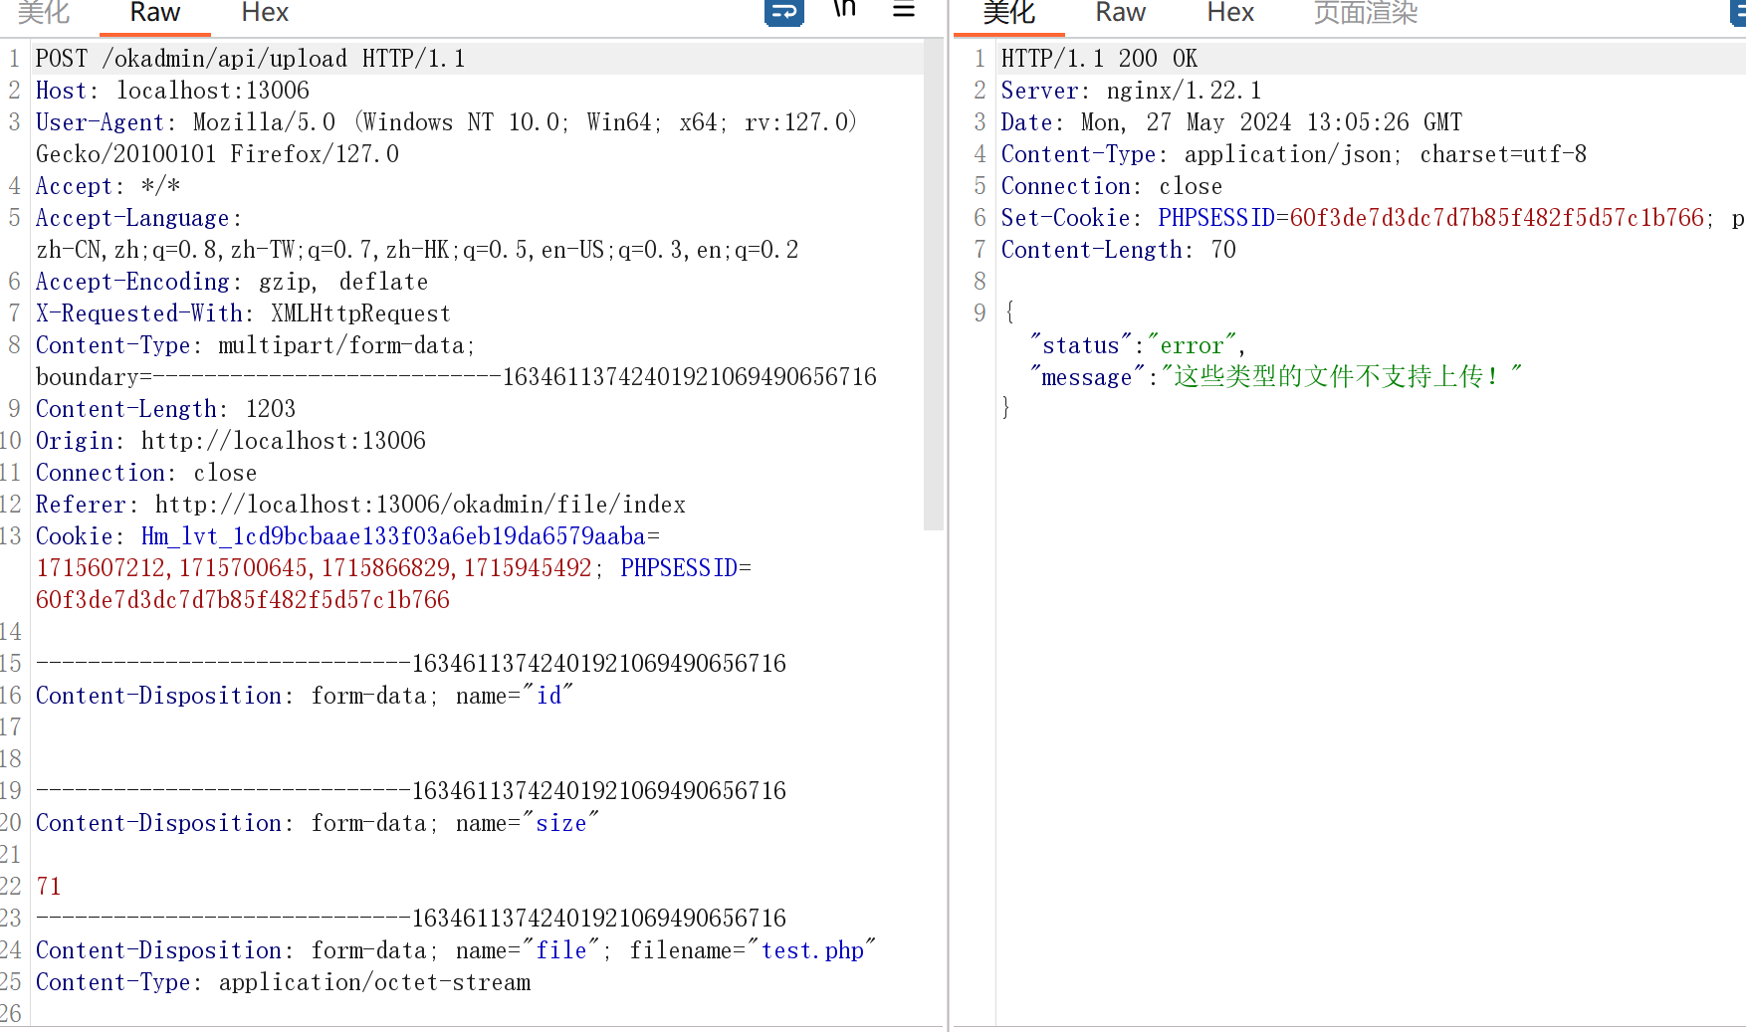Click the 1715607212 cookie timestamps value

pos(314,568)
